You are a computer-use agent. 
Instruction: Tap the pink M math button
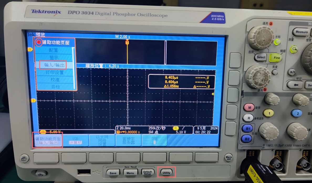click(249, 108)
